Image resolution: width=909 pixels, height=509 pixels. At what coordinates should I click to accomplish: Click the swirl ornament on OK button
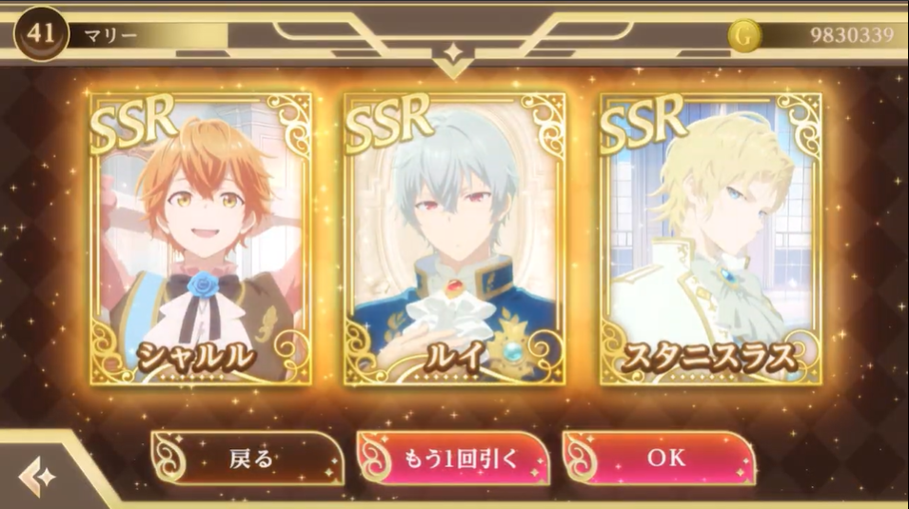coord(581,458)
